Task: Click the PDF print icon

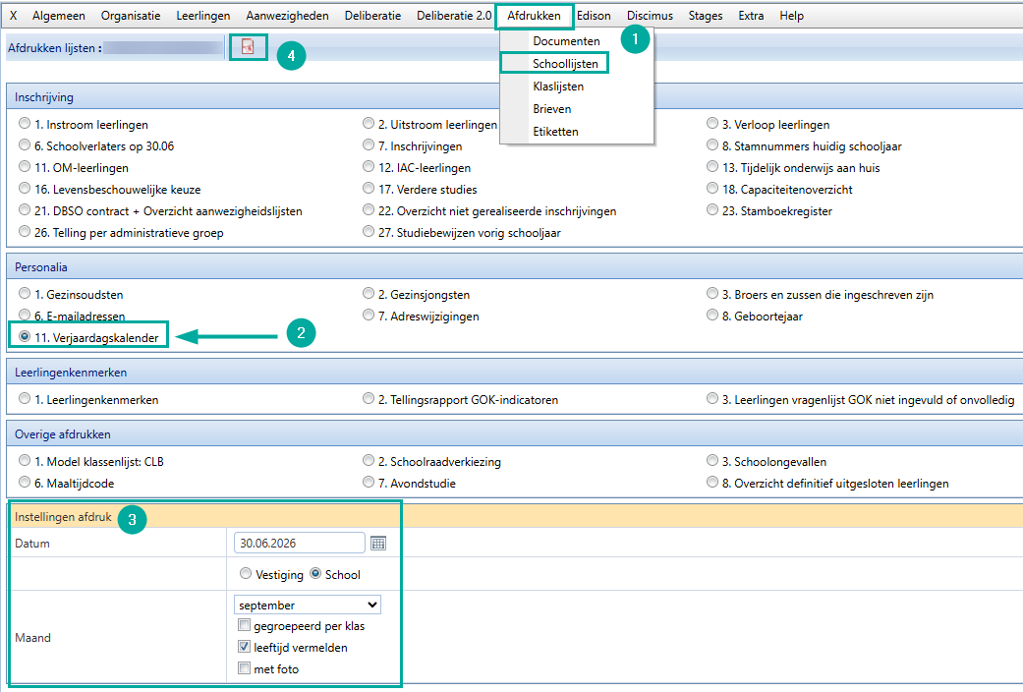Action: point(248,46)
